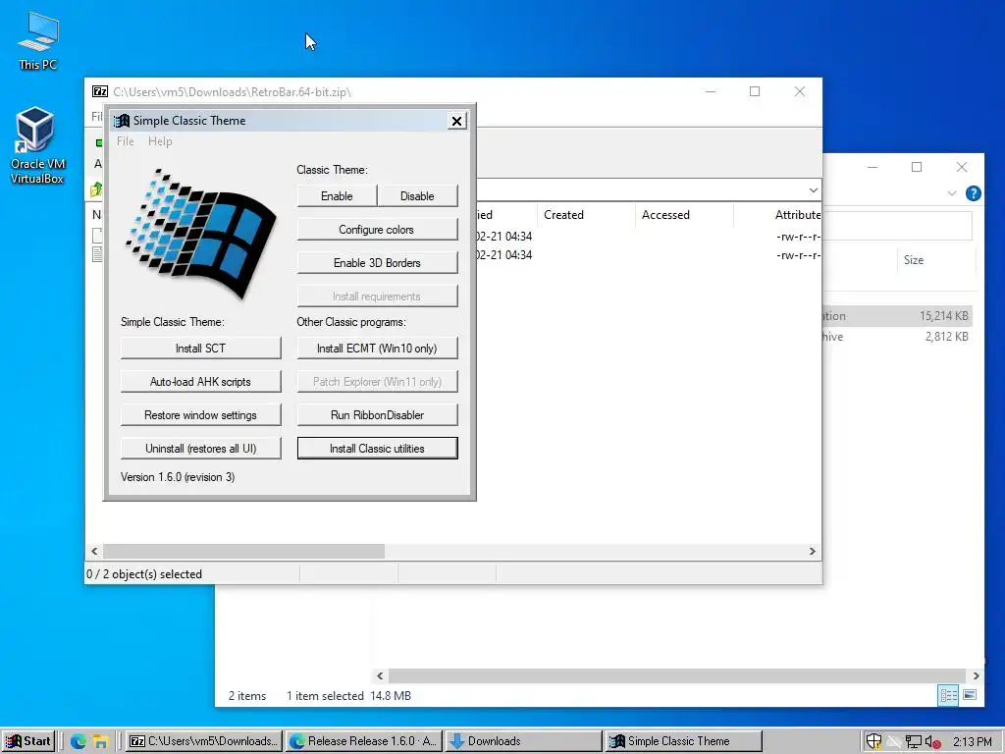Minimize the 7-Zip window

click(711, 91)
